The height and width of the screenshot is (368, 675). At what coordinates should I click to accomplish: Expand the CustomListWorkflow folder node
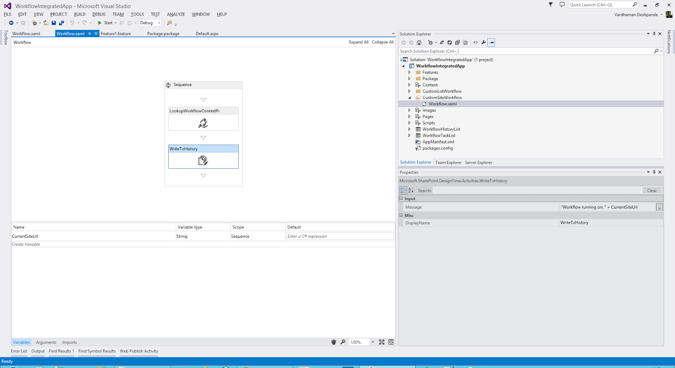pos(409,91)
